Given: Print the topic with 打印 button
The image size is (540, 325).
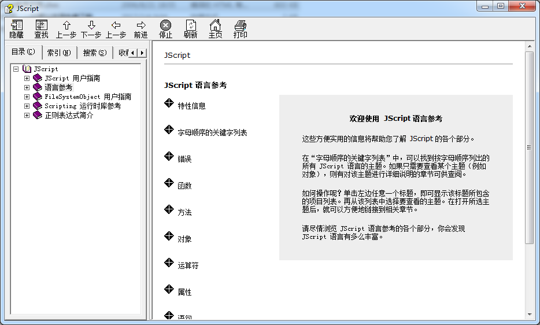Looking at the screenshot, I should coord(240,29).
